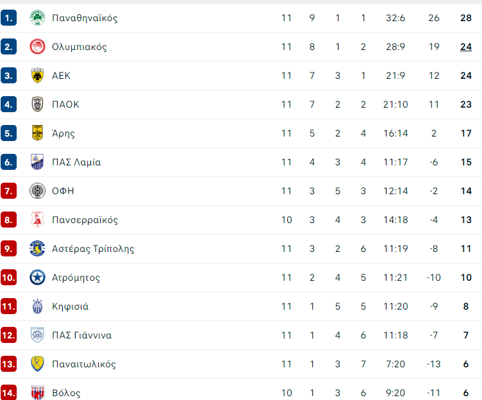Click the Ολυμπιακός red team crest
This screenshot has height=400, width=482.
tap(38, 47)
